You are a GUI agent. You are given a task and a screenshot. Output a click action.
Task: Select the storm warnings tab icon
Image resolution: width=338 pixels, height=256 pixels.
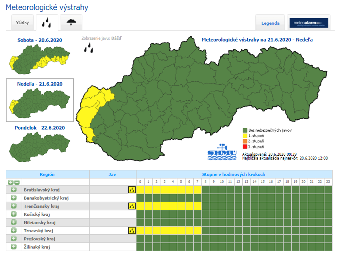click(x=71, y=23)
